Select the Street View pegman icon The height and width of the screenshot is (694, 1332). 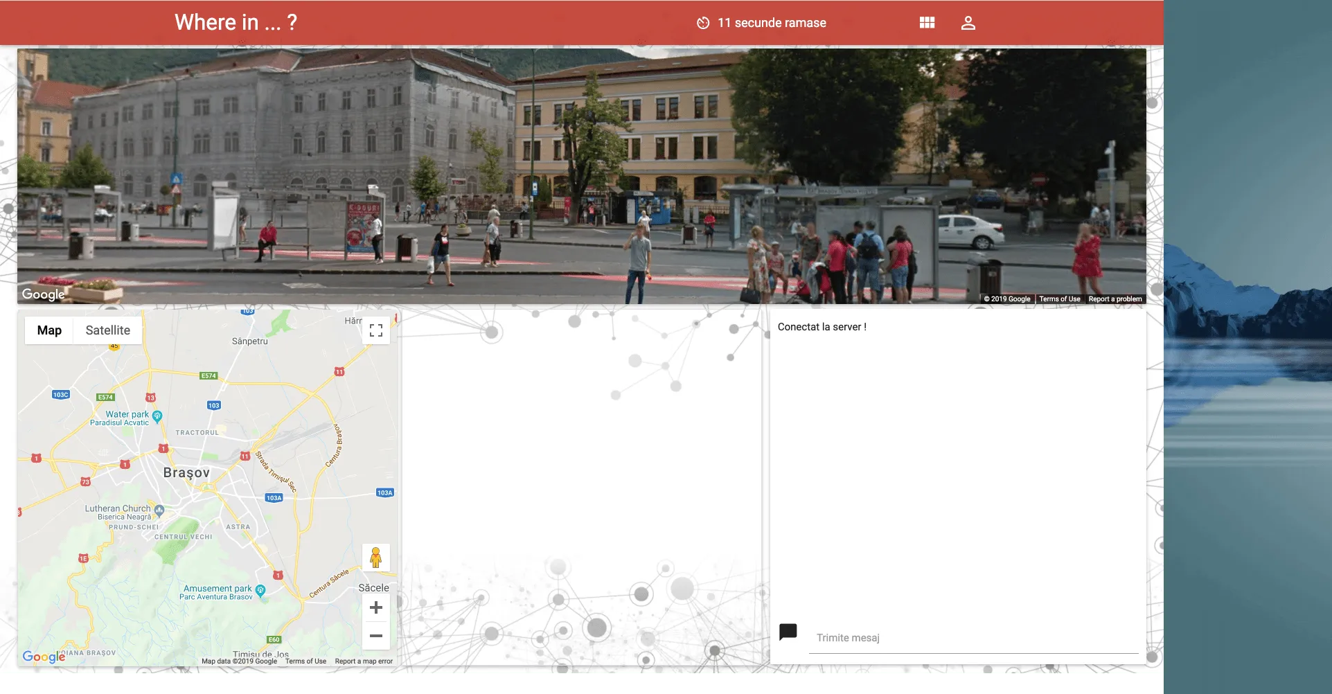point(376,558)
